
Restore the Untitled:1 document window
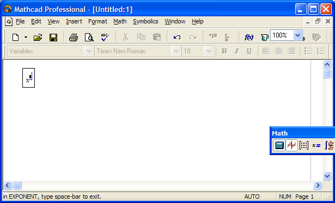pos(318,22)
